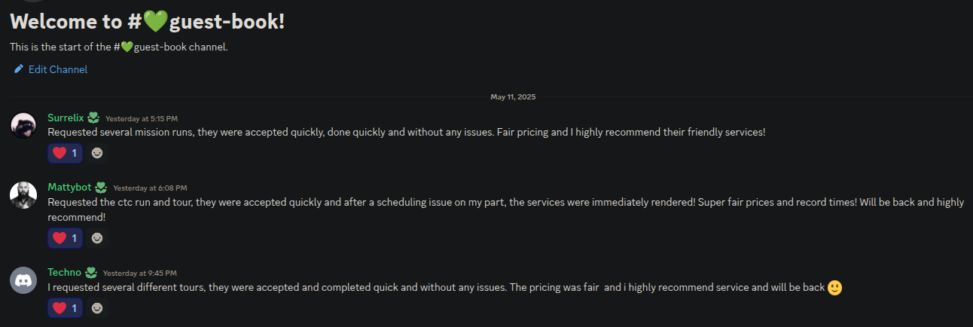Open Surrelix's profile avatar
973x327 pixels.
click(x=23, y=124)
